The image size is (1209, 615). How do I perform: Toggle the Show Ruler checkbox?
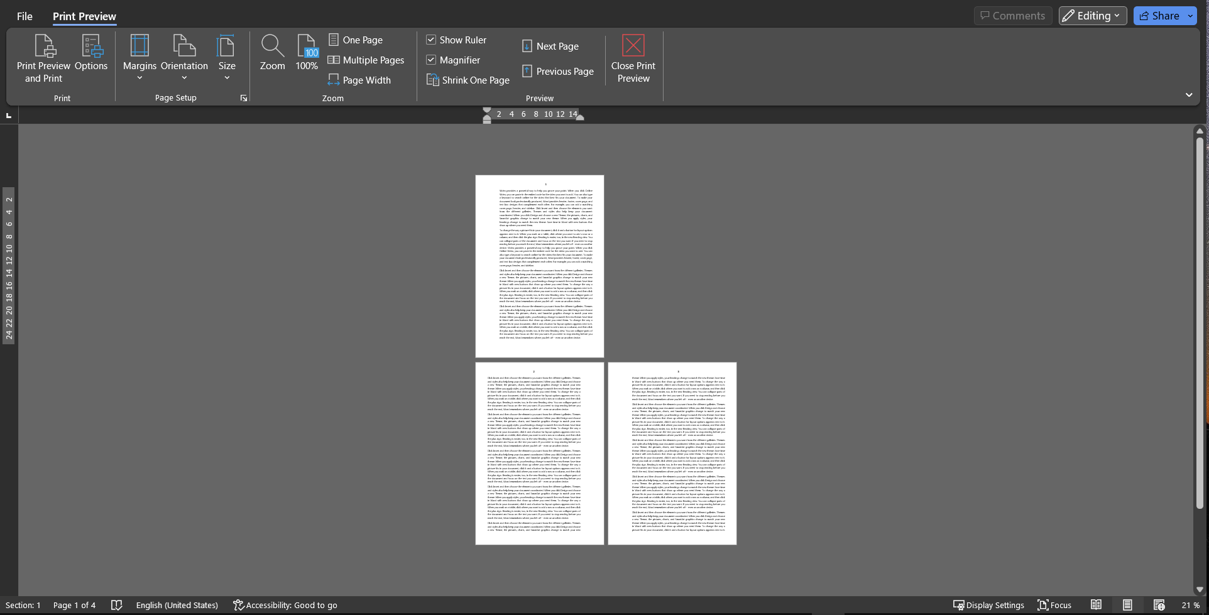456,40
